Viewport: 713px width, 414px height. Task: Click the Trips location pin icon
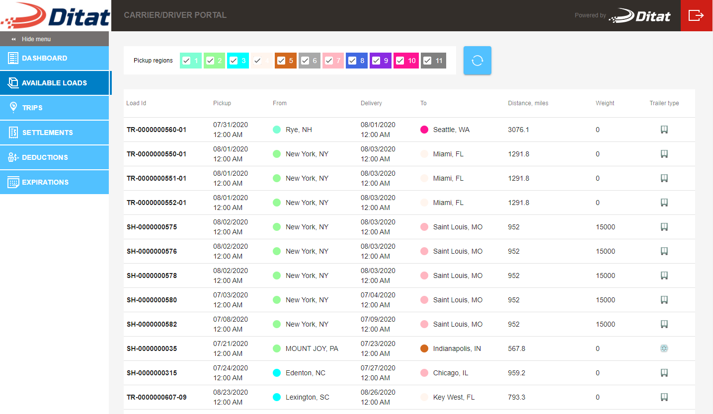[13, 108]
